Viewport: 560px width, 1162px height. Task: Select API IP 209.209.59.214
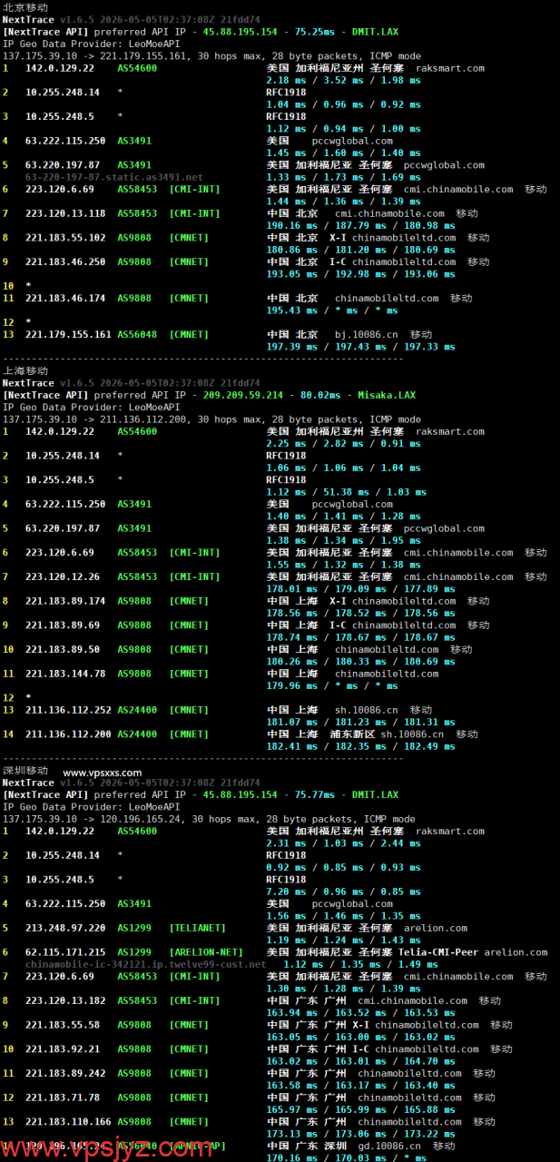pyautogui.click(x=242, y=395)
